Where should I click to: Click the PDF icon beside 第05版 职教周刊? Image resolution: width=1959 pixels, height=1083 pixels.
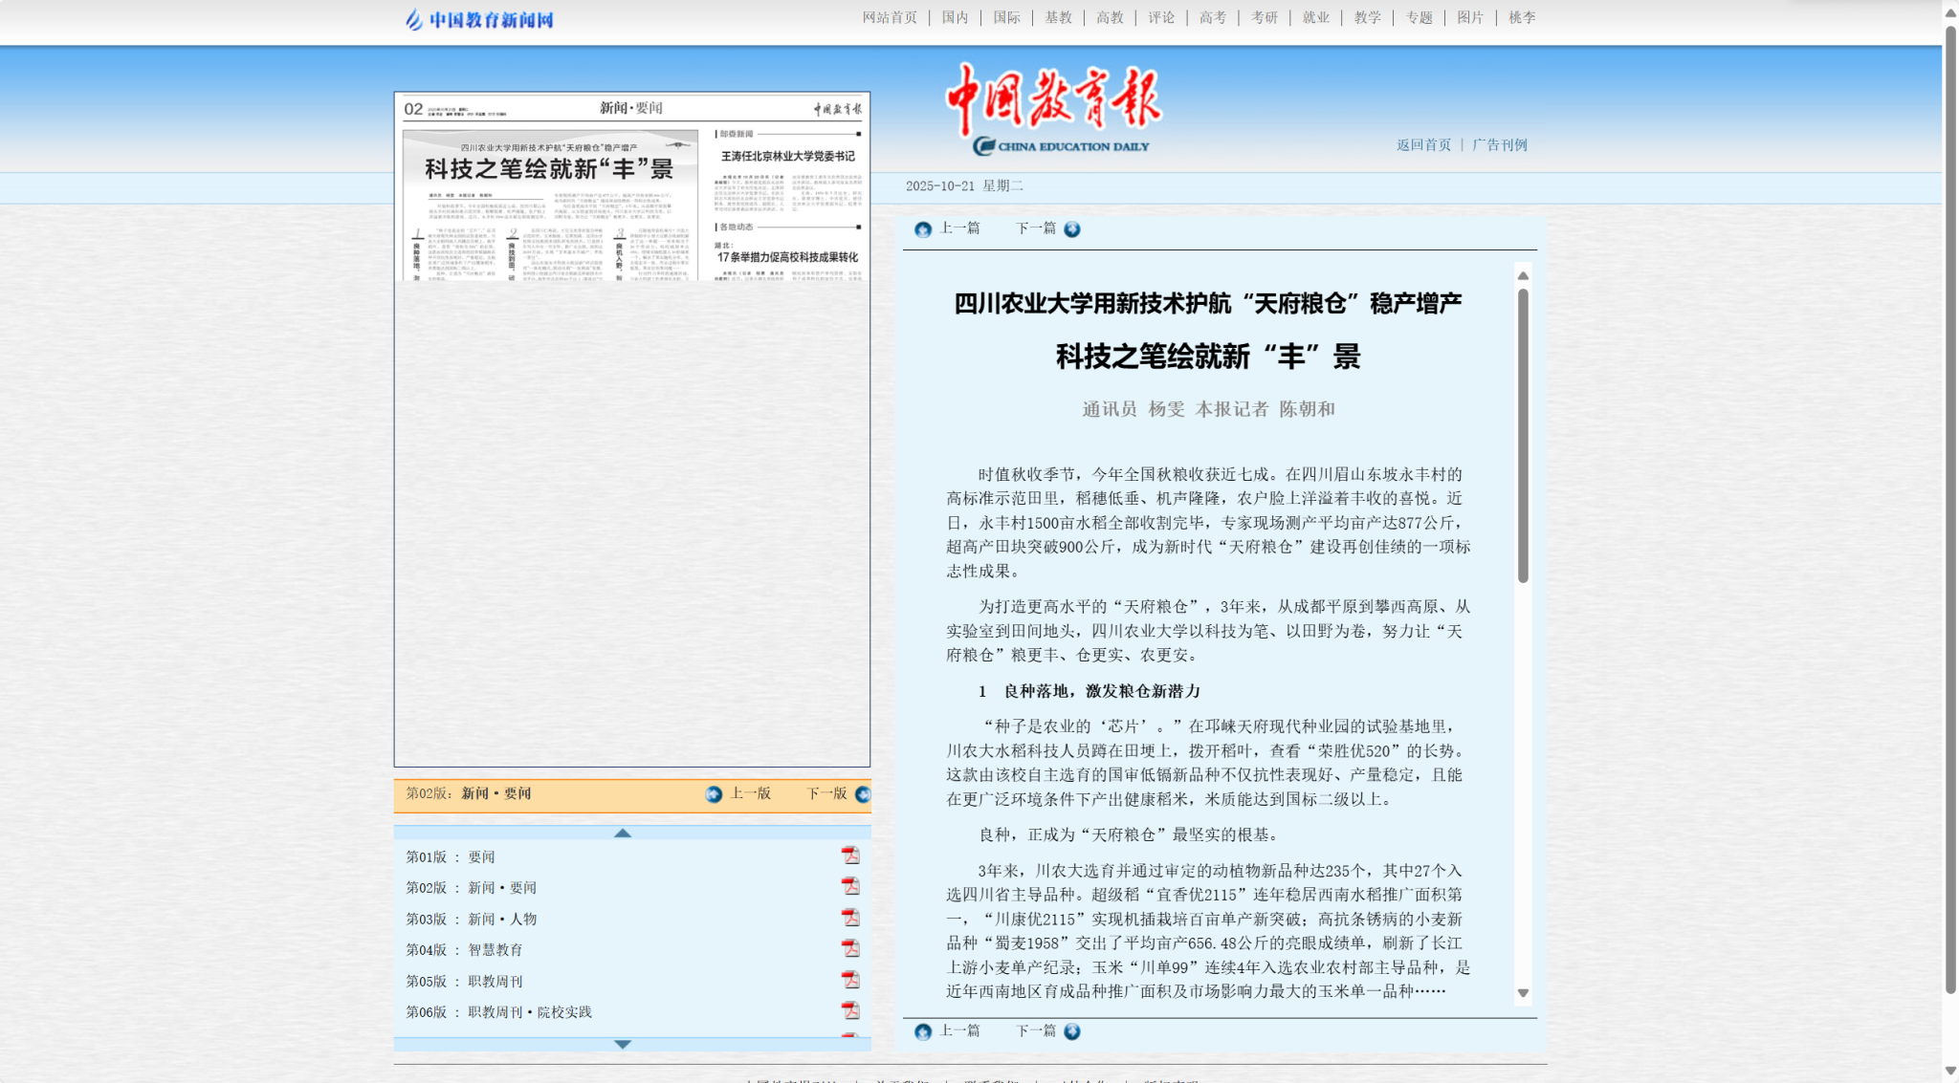[x=850, y=980]
